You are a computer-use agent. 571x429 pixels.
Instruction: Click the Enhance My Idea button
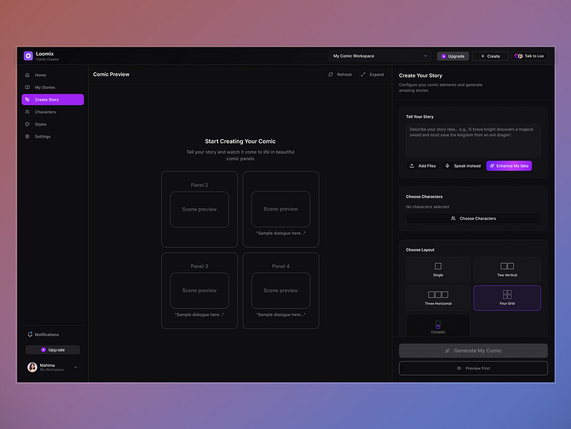(x=509, y=165)
